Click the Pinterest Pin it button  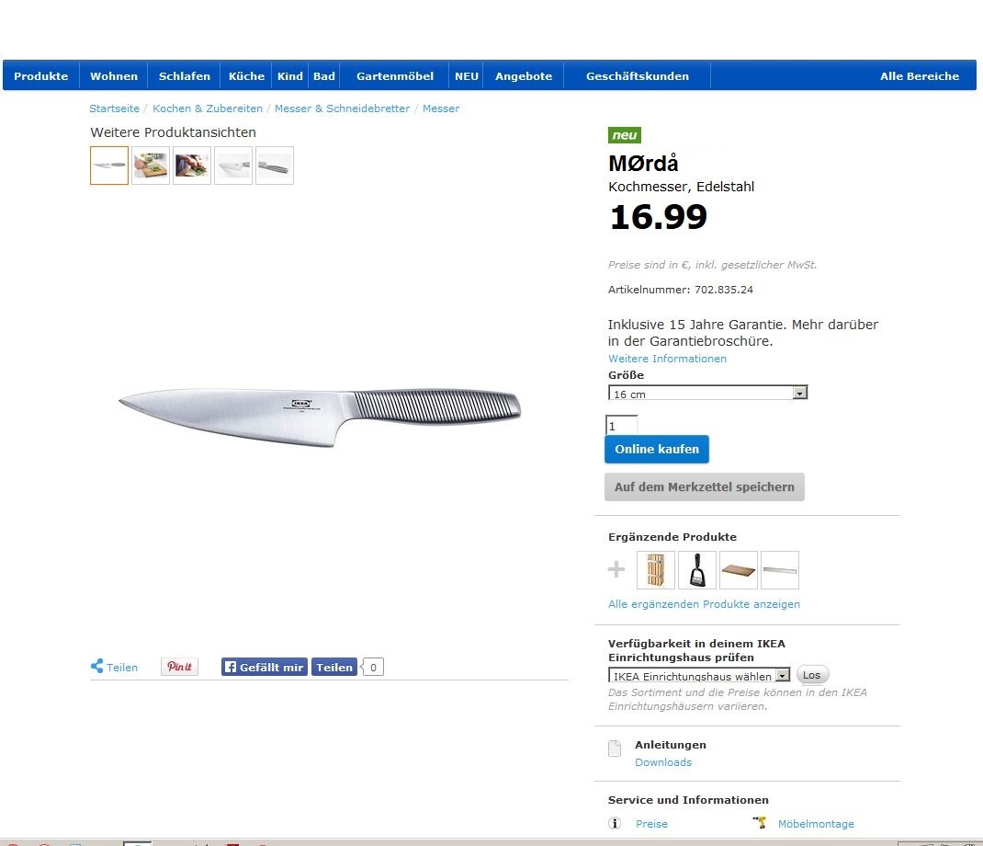[179, 667]
